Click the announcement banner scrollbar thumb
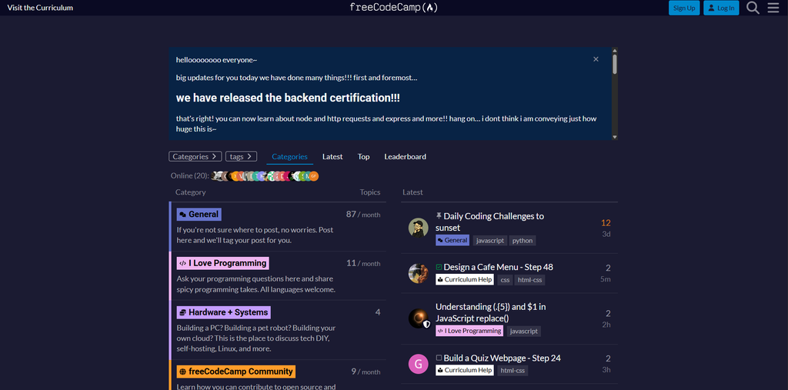This screenshot has width=788, height=390. 614,63
